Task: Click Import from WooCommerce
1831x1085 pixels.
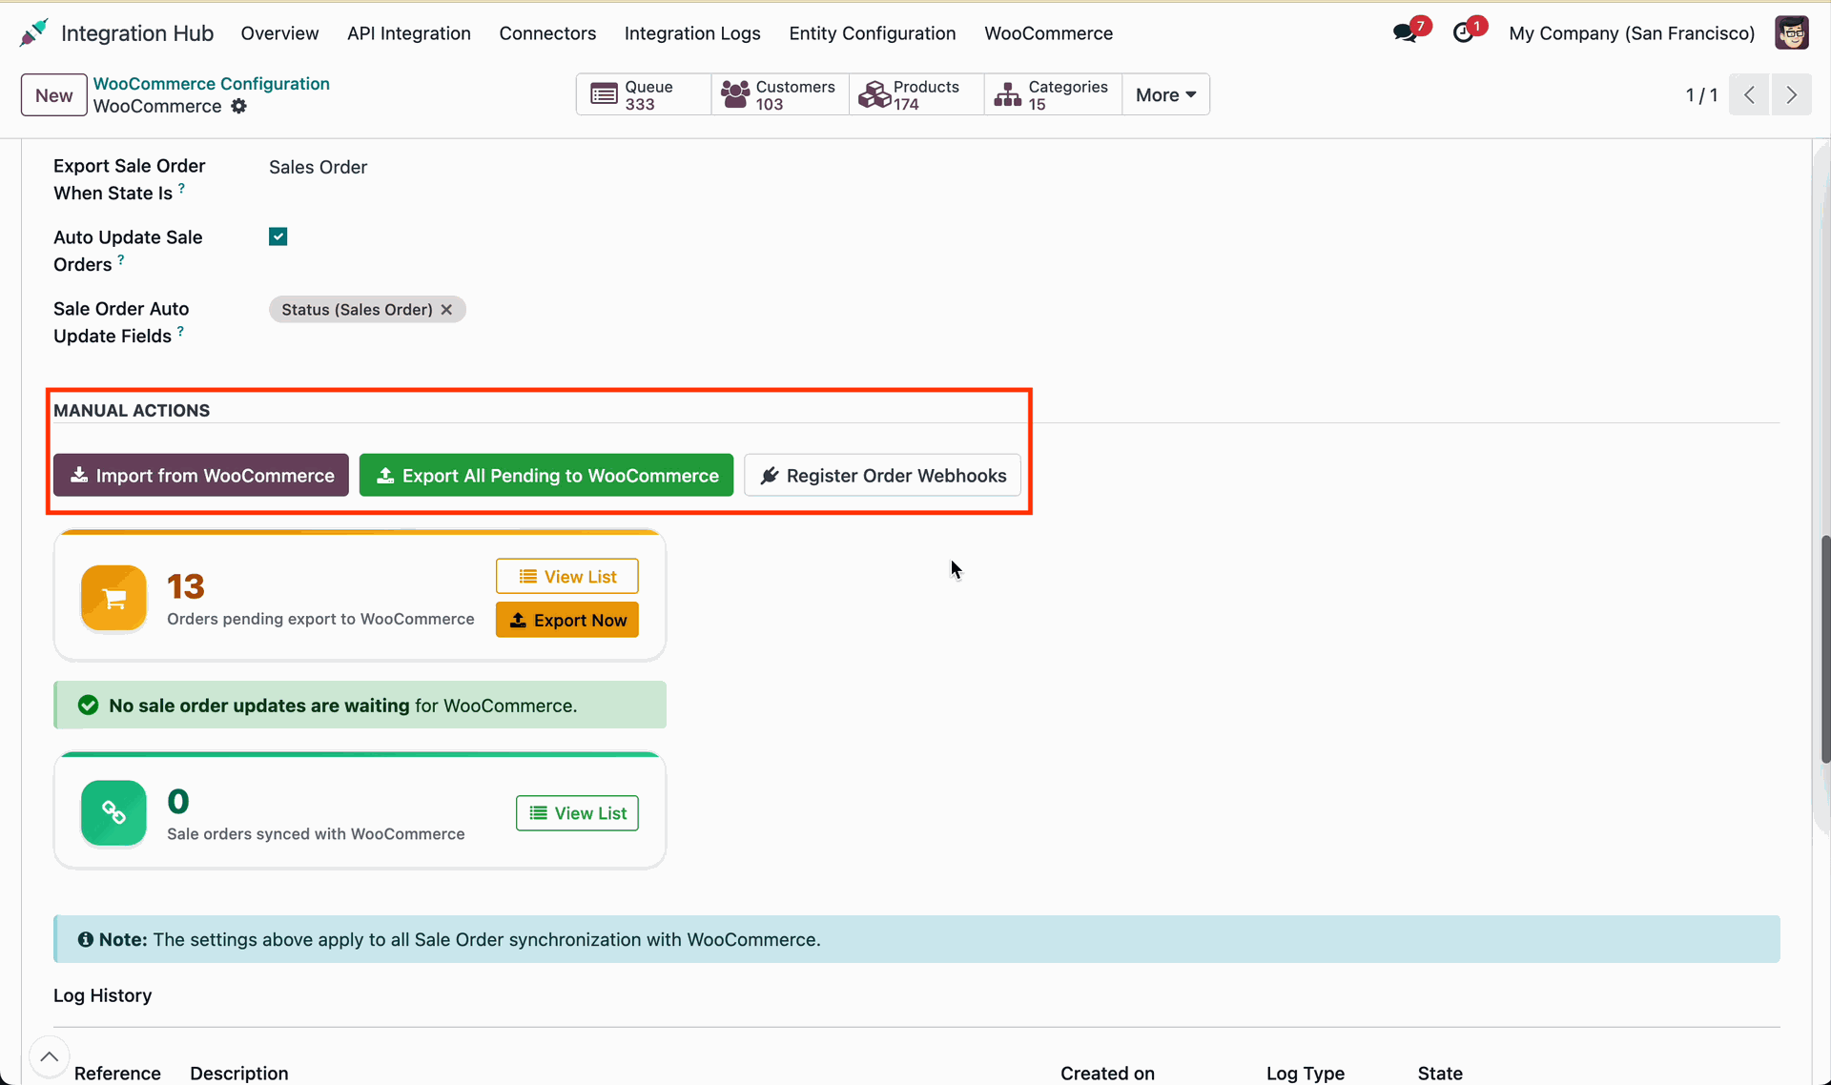Action: (x=201, y=475)
